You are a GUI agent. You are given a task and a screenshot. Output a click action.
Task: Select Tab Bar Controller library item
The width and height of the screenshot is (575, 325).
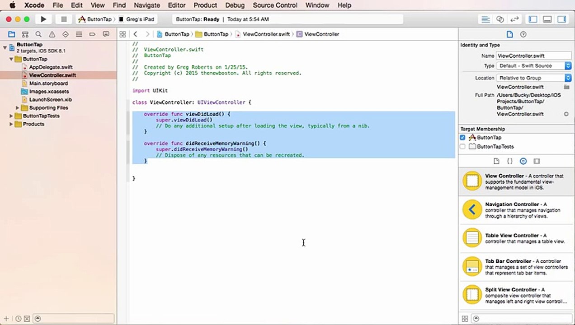click(x=517, y=267)
